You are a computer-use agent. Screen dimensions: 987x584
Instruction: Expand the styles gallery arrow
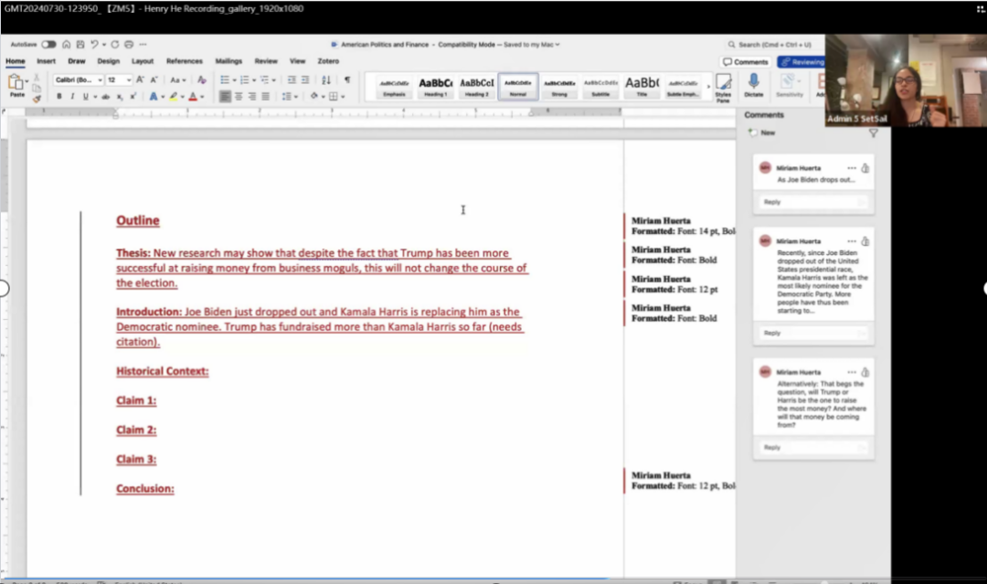(x=708, y=87)
